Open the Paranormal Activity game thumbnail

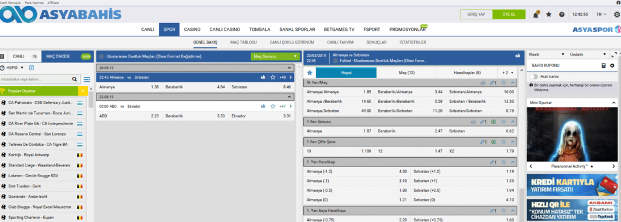[x=572, y=134]
